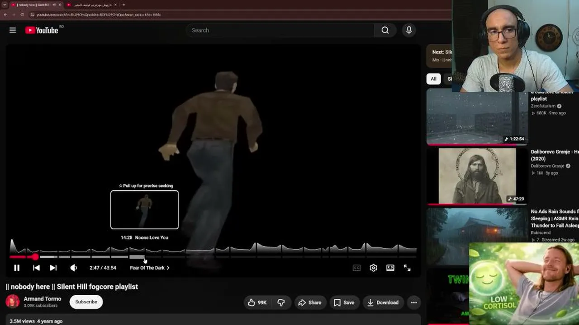The height and width of the screenshot is (325, 579).
Task: Close the 'nobody here' browser tab
Action: click(60, 5)
